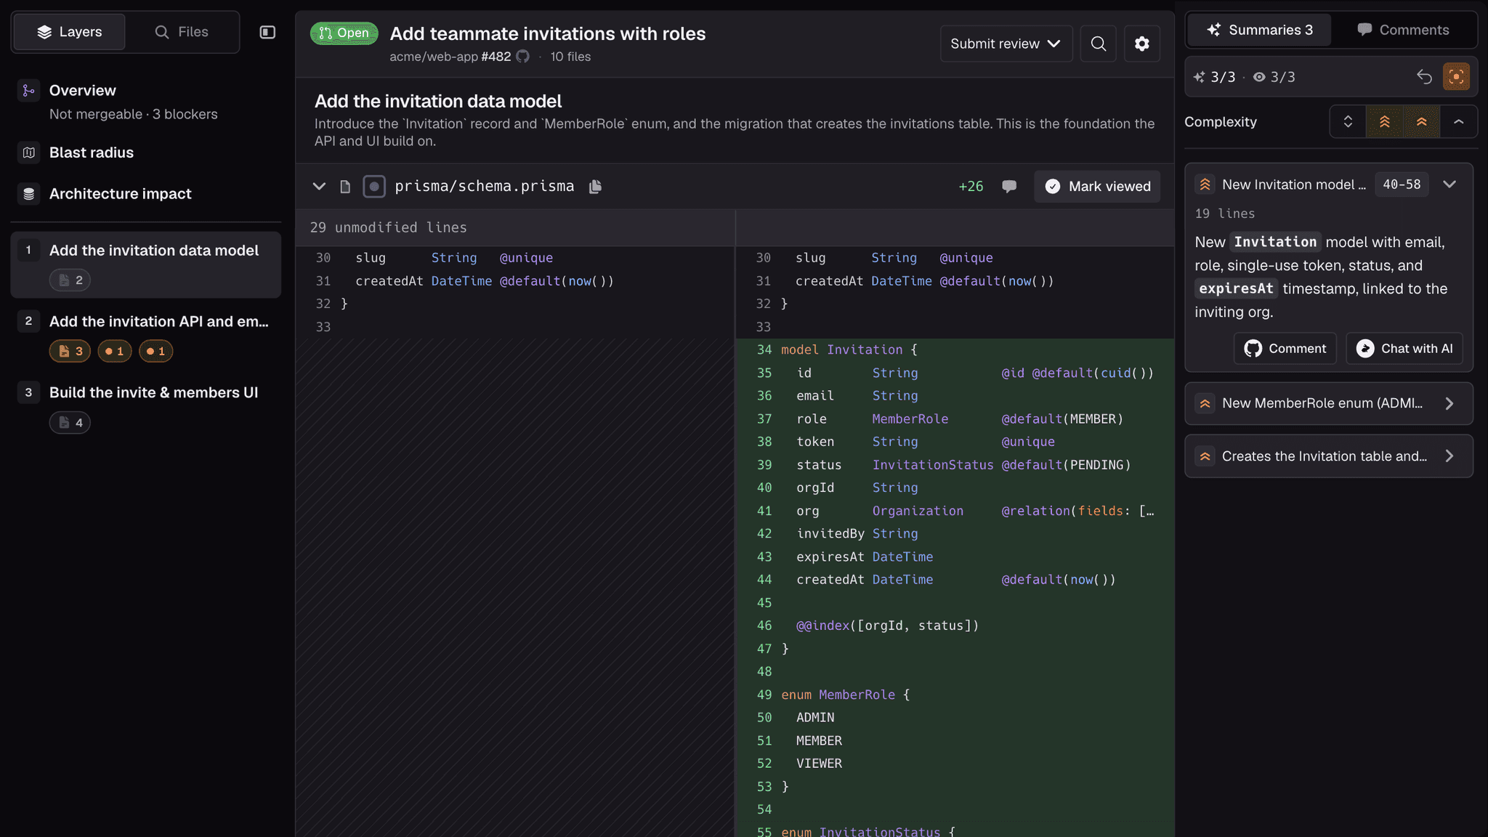
Task: Collapse the New Invitation model summary
Action: tap(1449, 185)
